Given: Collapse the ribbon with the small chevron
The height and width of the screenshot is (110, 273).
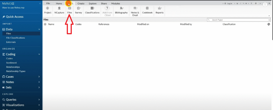Looking at the screenshot, I should 269,16.
